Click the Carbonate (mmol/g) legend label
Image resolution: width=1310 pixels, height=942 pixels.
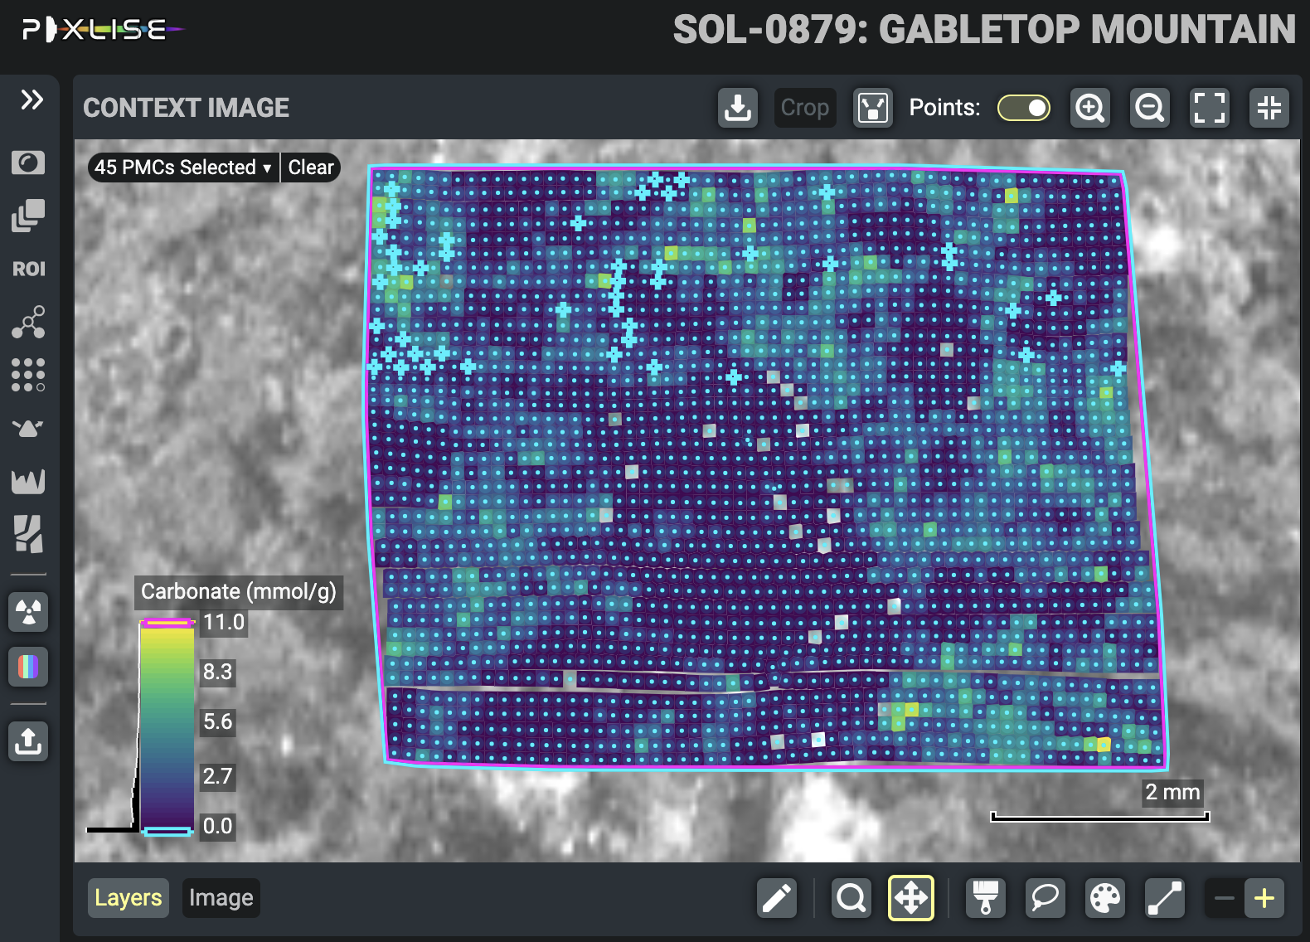click(239, 591)
